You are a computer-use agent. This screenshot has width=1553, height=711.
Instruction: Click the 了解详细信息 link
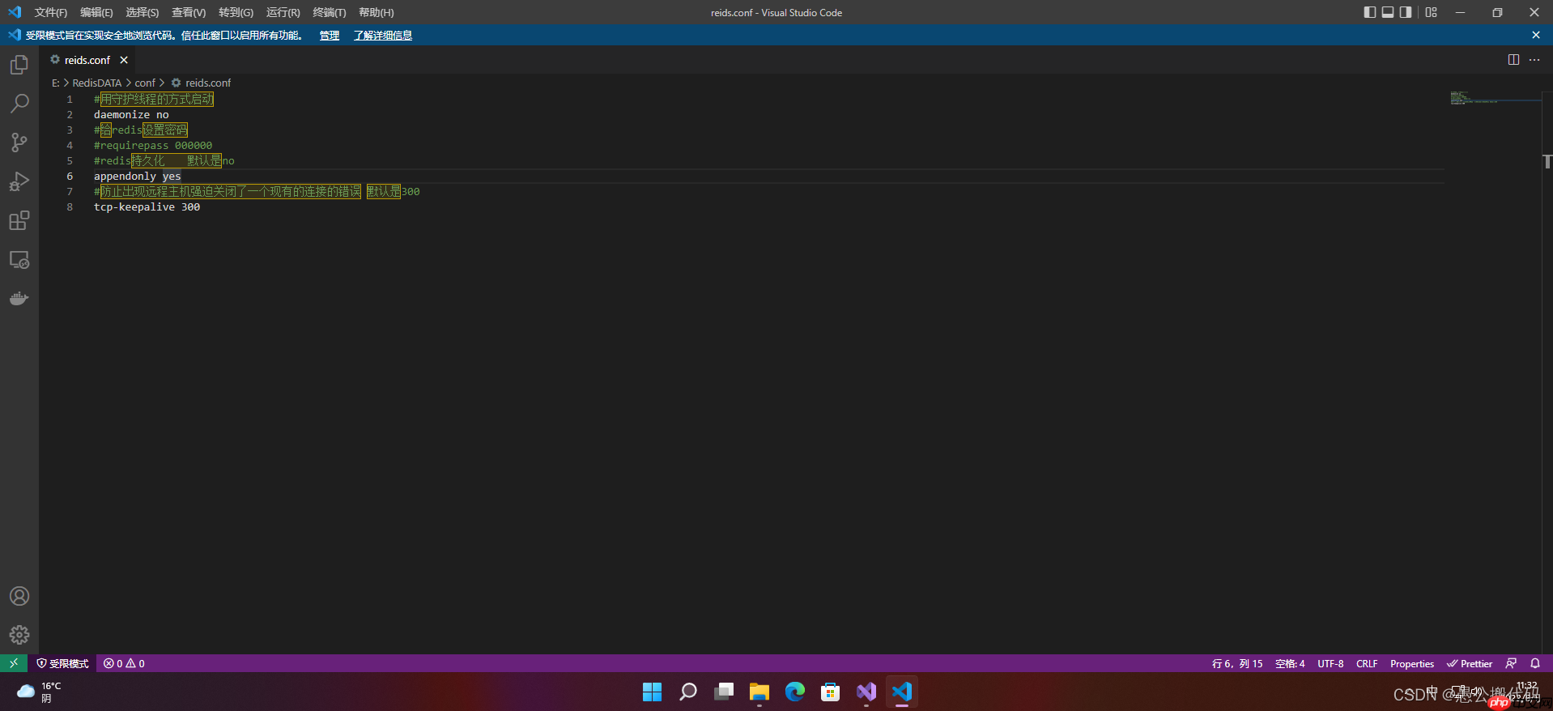(x=383, y=35)
